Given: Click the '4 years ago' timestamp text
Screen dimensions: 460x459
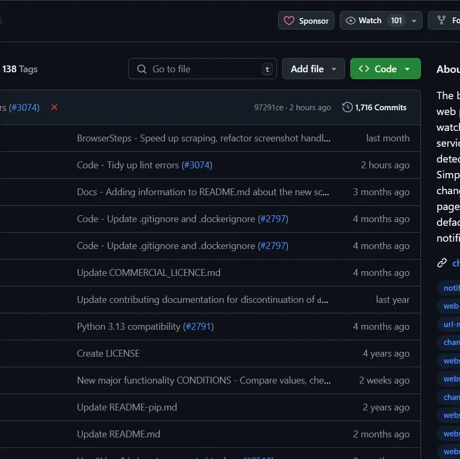Looking at the screenshot, I should click(x=386, y=353).
